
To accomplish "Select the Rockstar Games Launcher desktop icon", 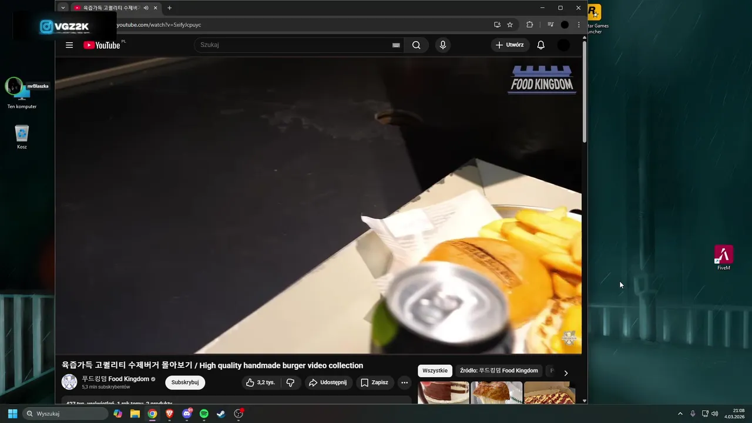I will point(595,18).
